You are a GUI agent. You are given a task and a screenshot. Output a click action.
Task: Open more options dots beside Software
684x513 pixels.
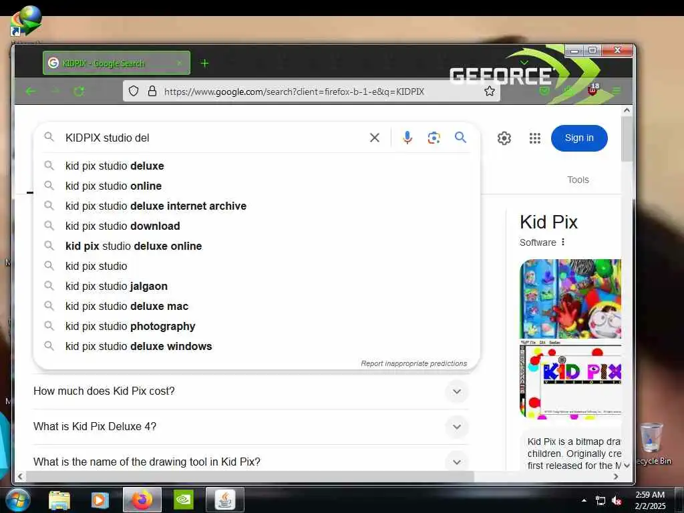[x=563, y=242]
